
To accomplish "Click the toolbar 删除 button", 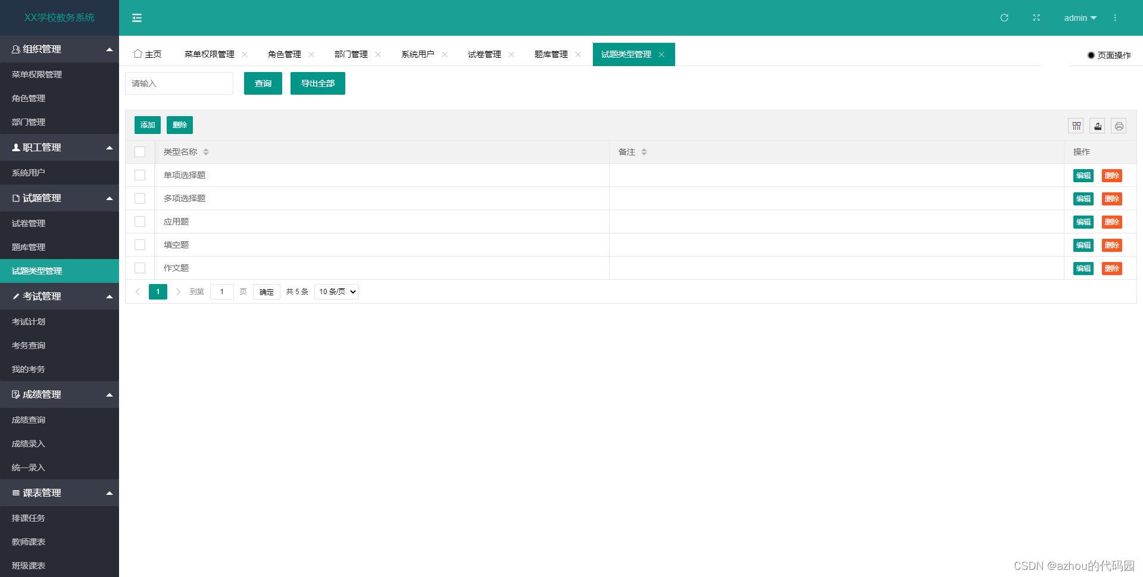I will click(x=180, y=125).
